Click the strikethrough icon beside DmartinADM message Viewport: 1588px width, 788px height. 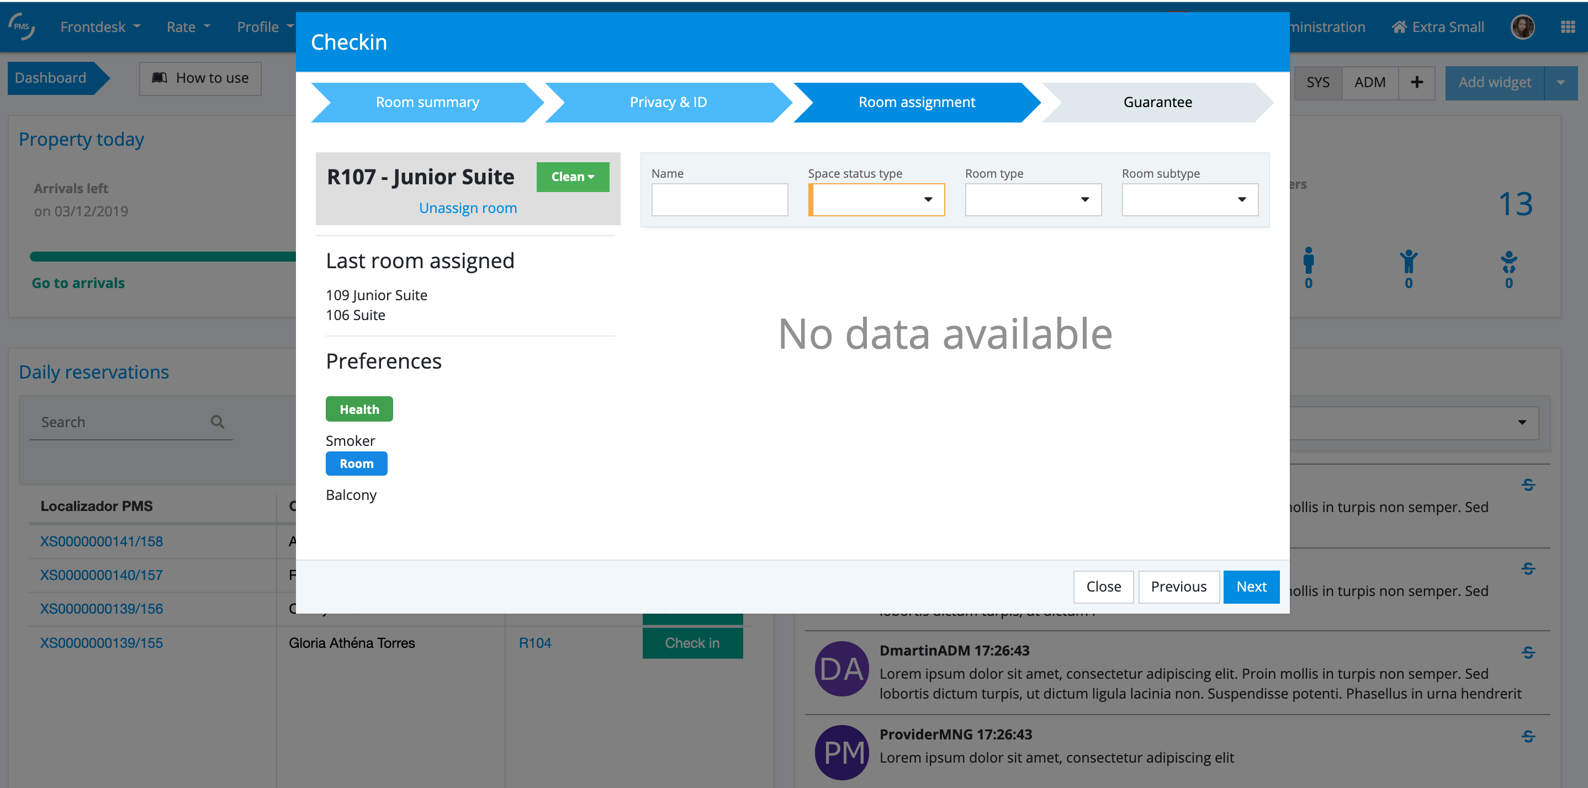pos(1528,652)
